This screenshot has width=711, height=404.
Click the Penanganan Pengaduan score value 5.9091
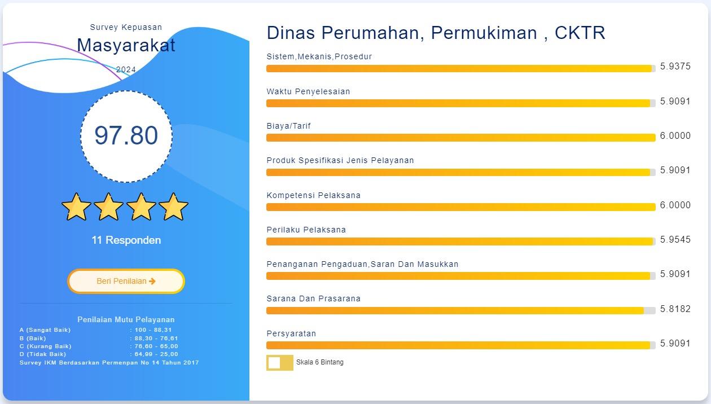click(x=675, y=274)
